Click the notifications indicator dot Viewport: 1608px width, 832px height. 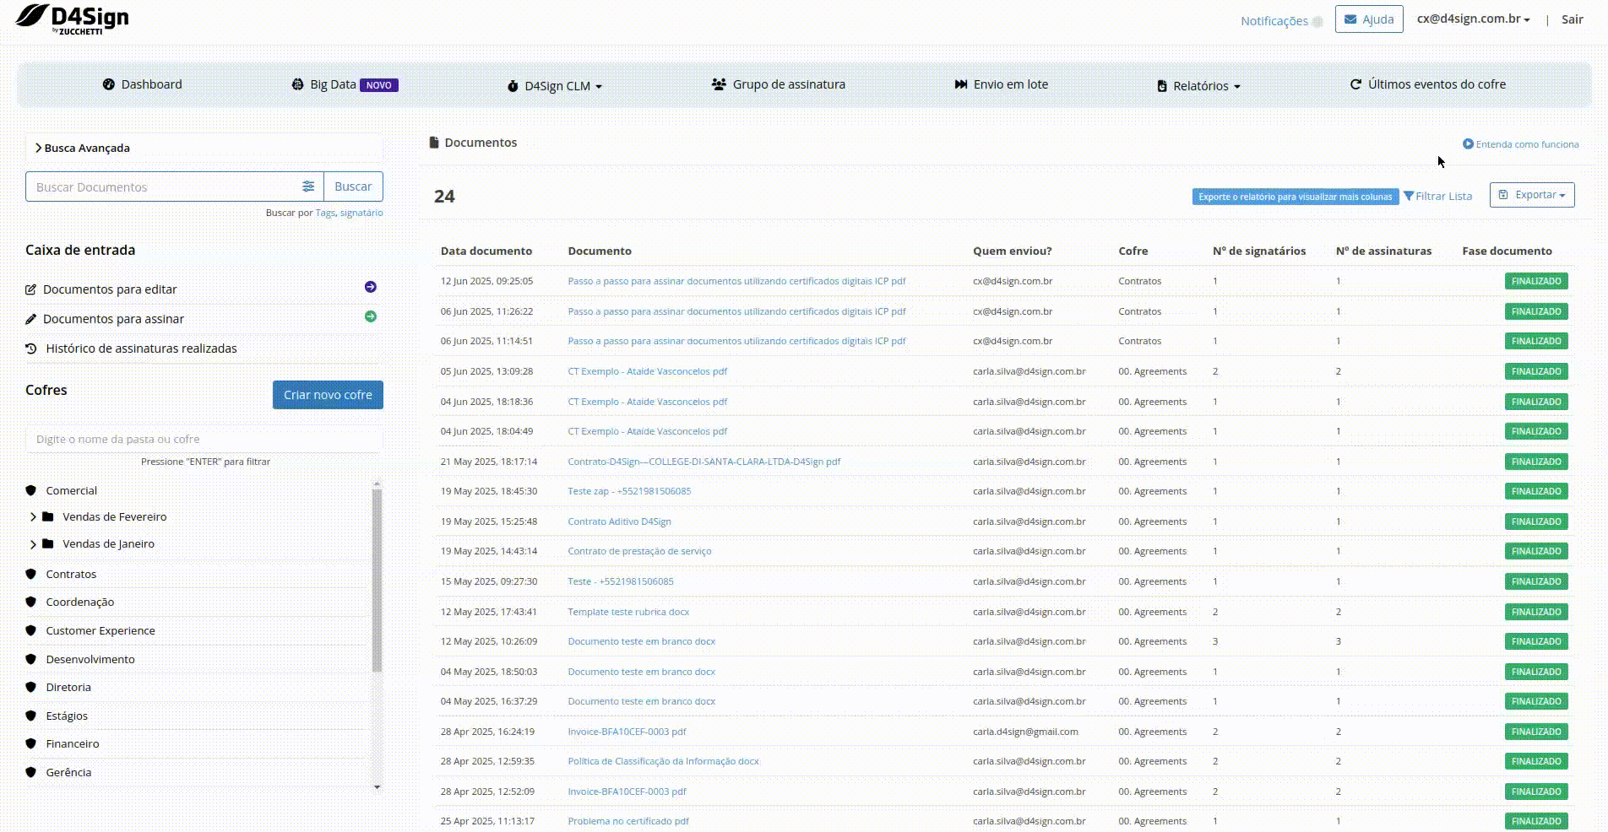point(1317,21)
